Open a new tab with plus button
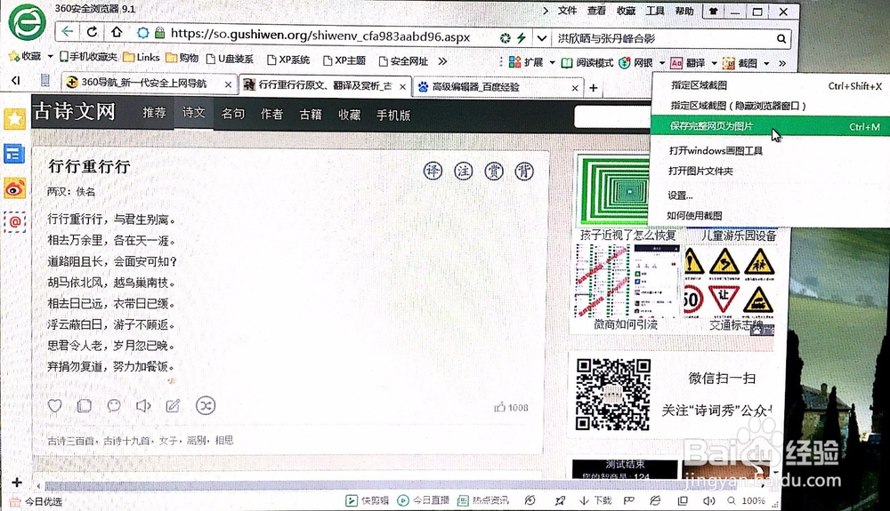The height and width of the screenshot is (511, 890). [x=593, y=88]
